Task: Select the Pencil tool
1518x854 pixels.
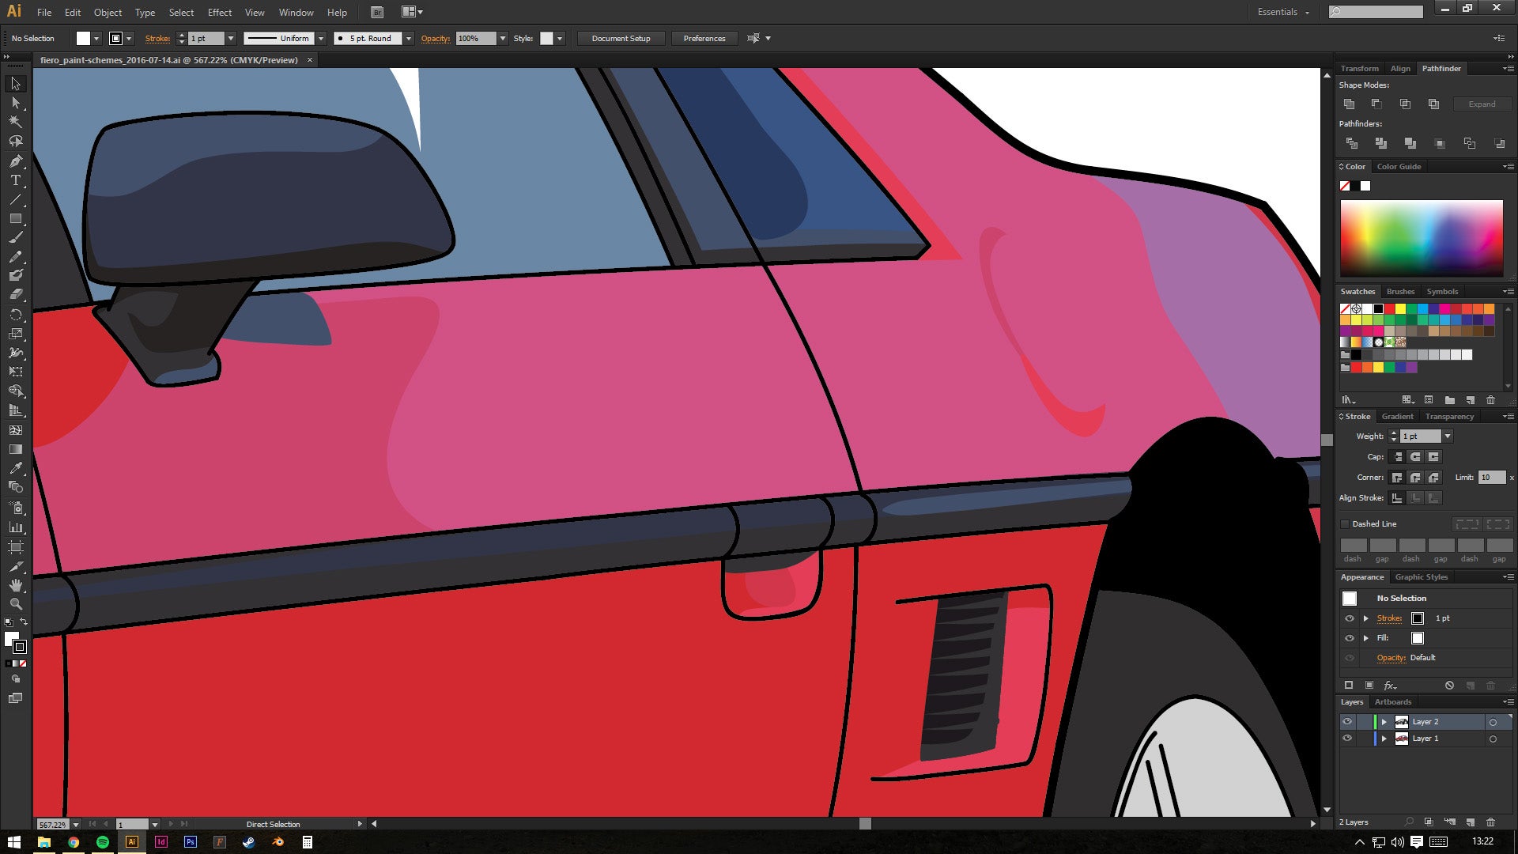Action: (x=15, y=257)
